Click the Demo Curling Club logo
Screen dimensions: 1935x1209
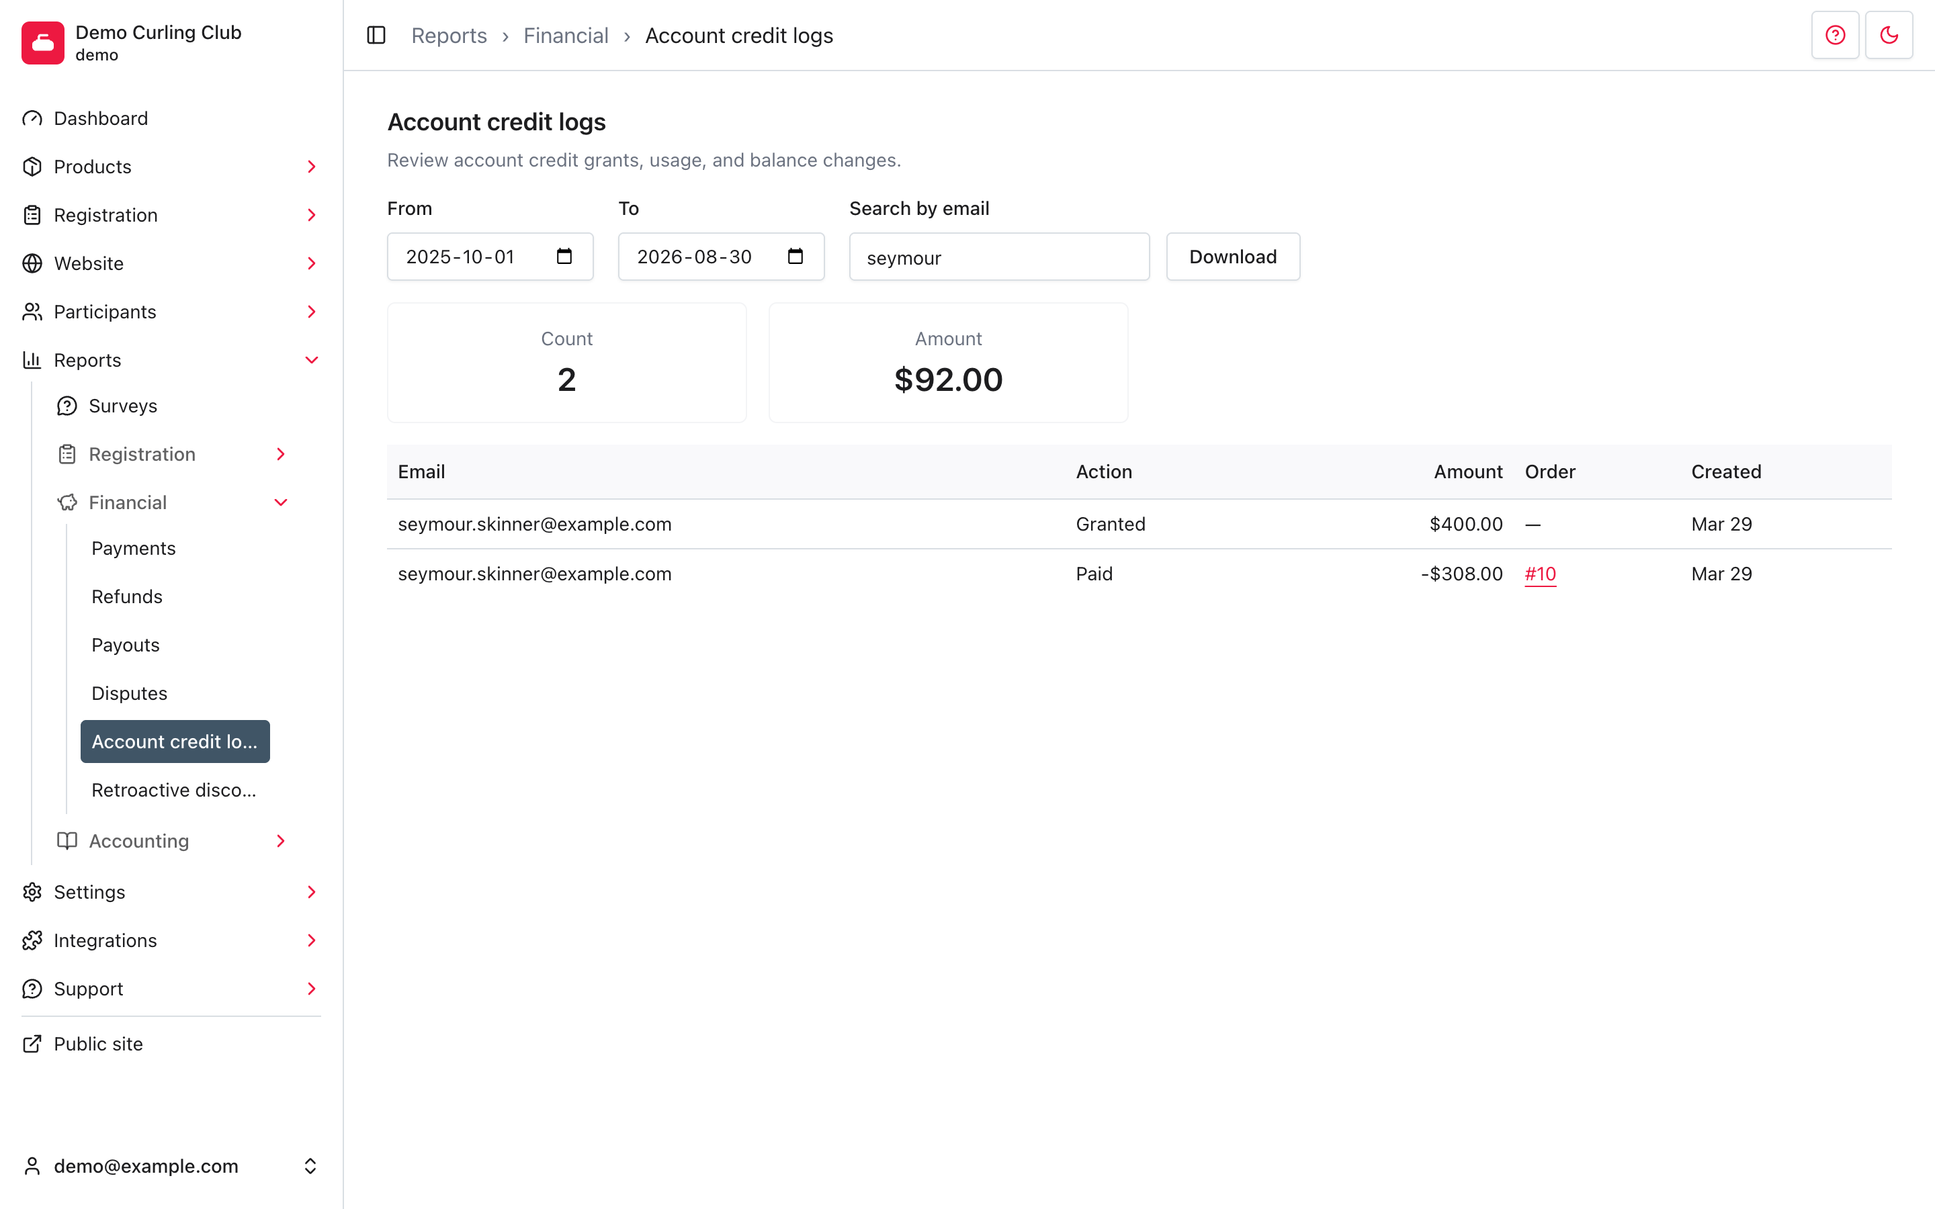click(x=43, y=42)
